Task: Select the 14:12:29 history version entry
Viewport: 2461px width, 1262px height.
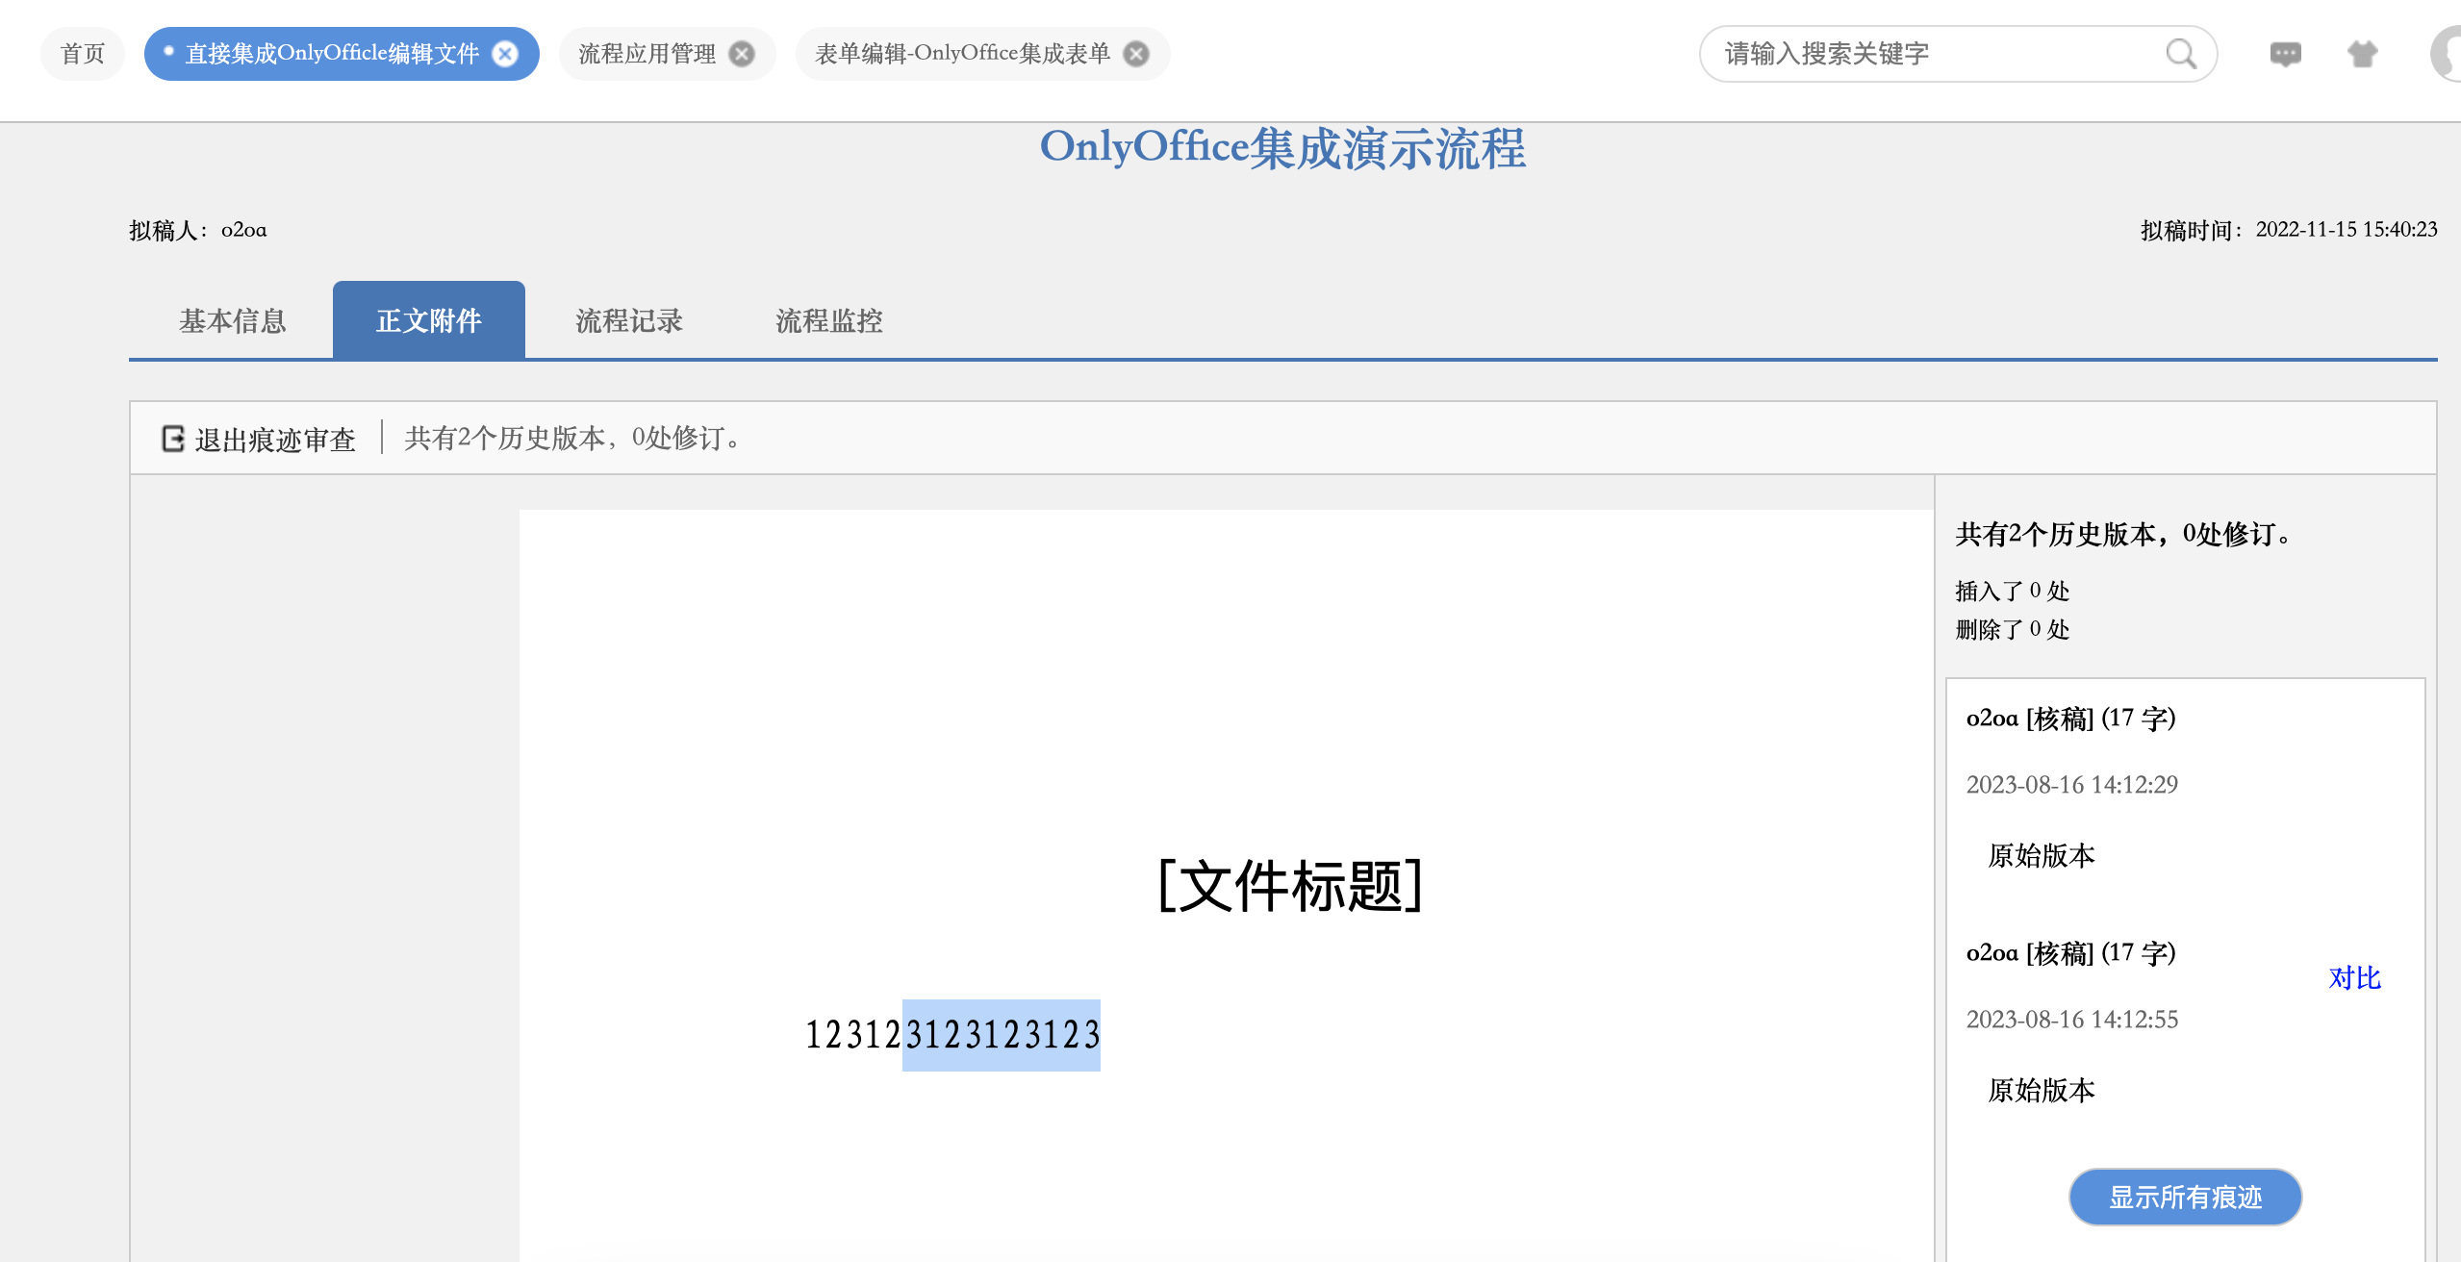Action: (2070, 784)
